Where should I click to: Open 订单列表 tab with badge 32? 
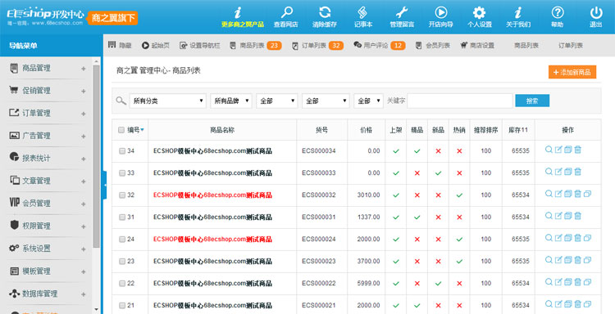pos(317,45)
